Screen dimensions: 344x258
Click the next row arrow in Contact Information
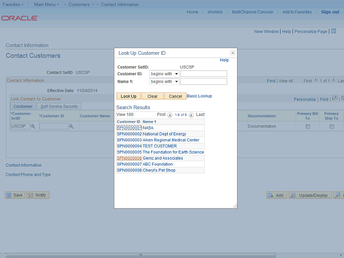(x=334, y=81)
